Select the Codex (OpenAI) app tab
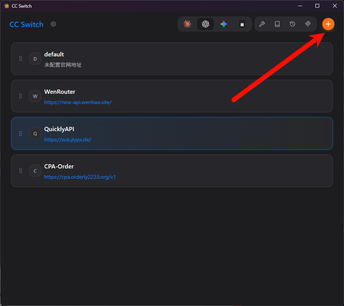Viewport: 344px width, 306px height. pos(206,24)
